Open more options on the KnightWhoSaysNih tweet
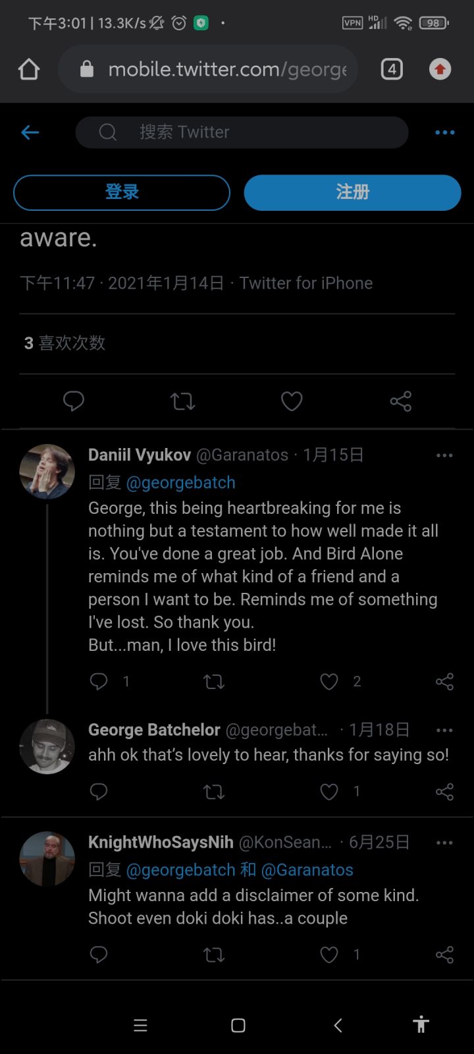The image size is (474, 1054). [444, 843]
